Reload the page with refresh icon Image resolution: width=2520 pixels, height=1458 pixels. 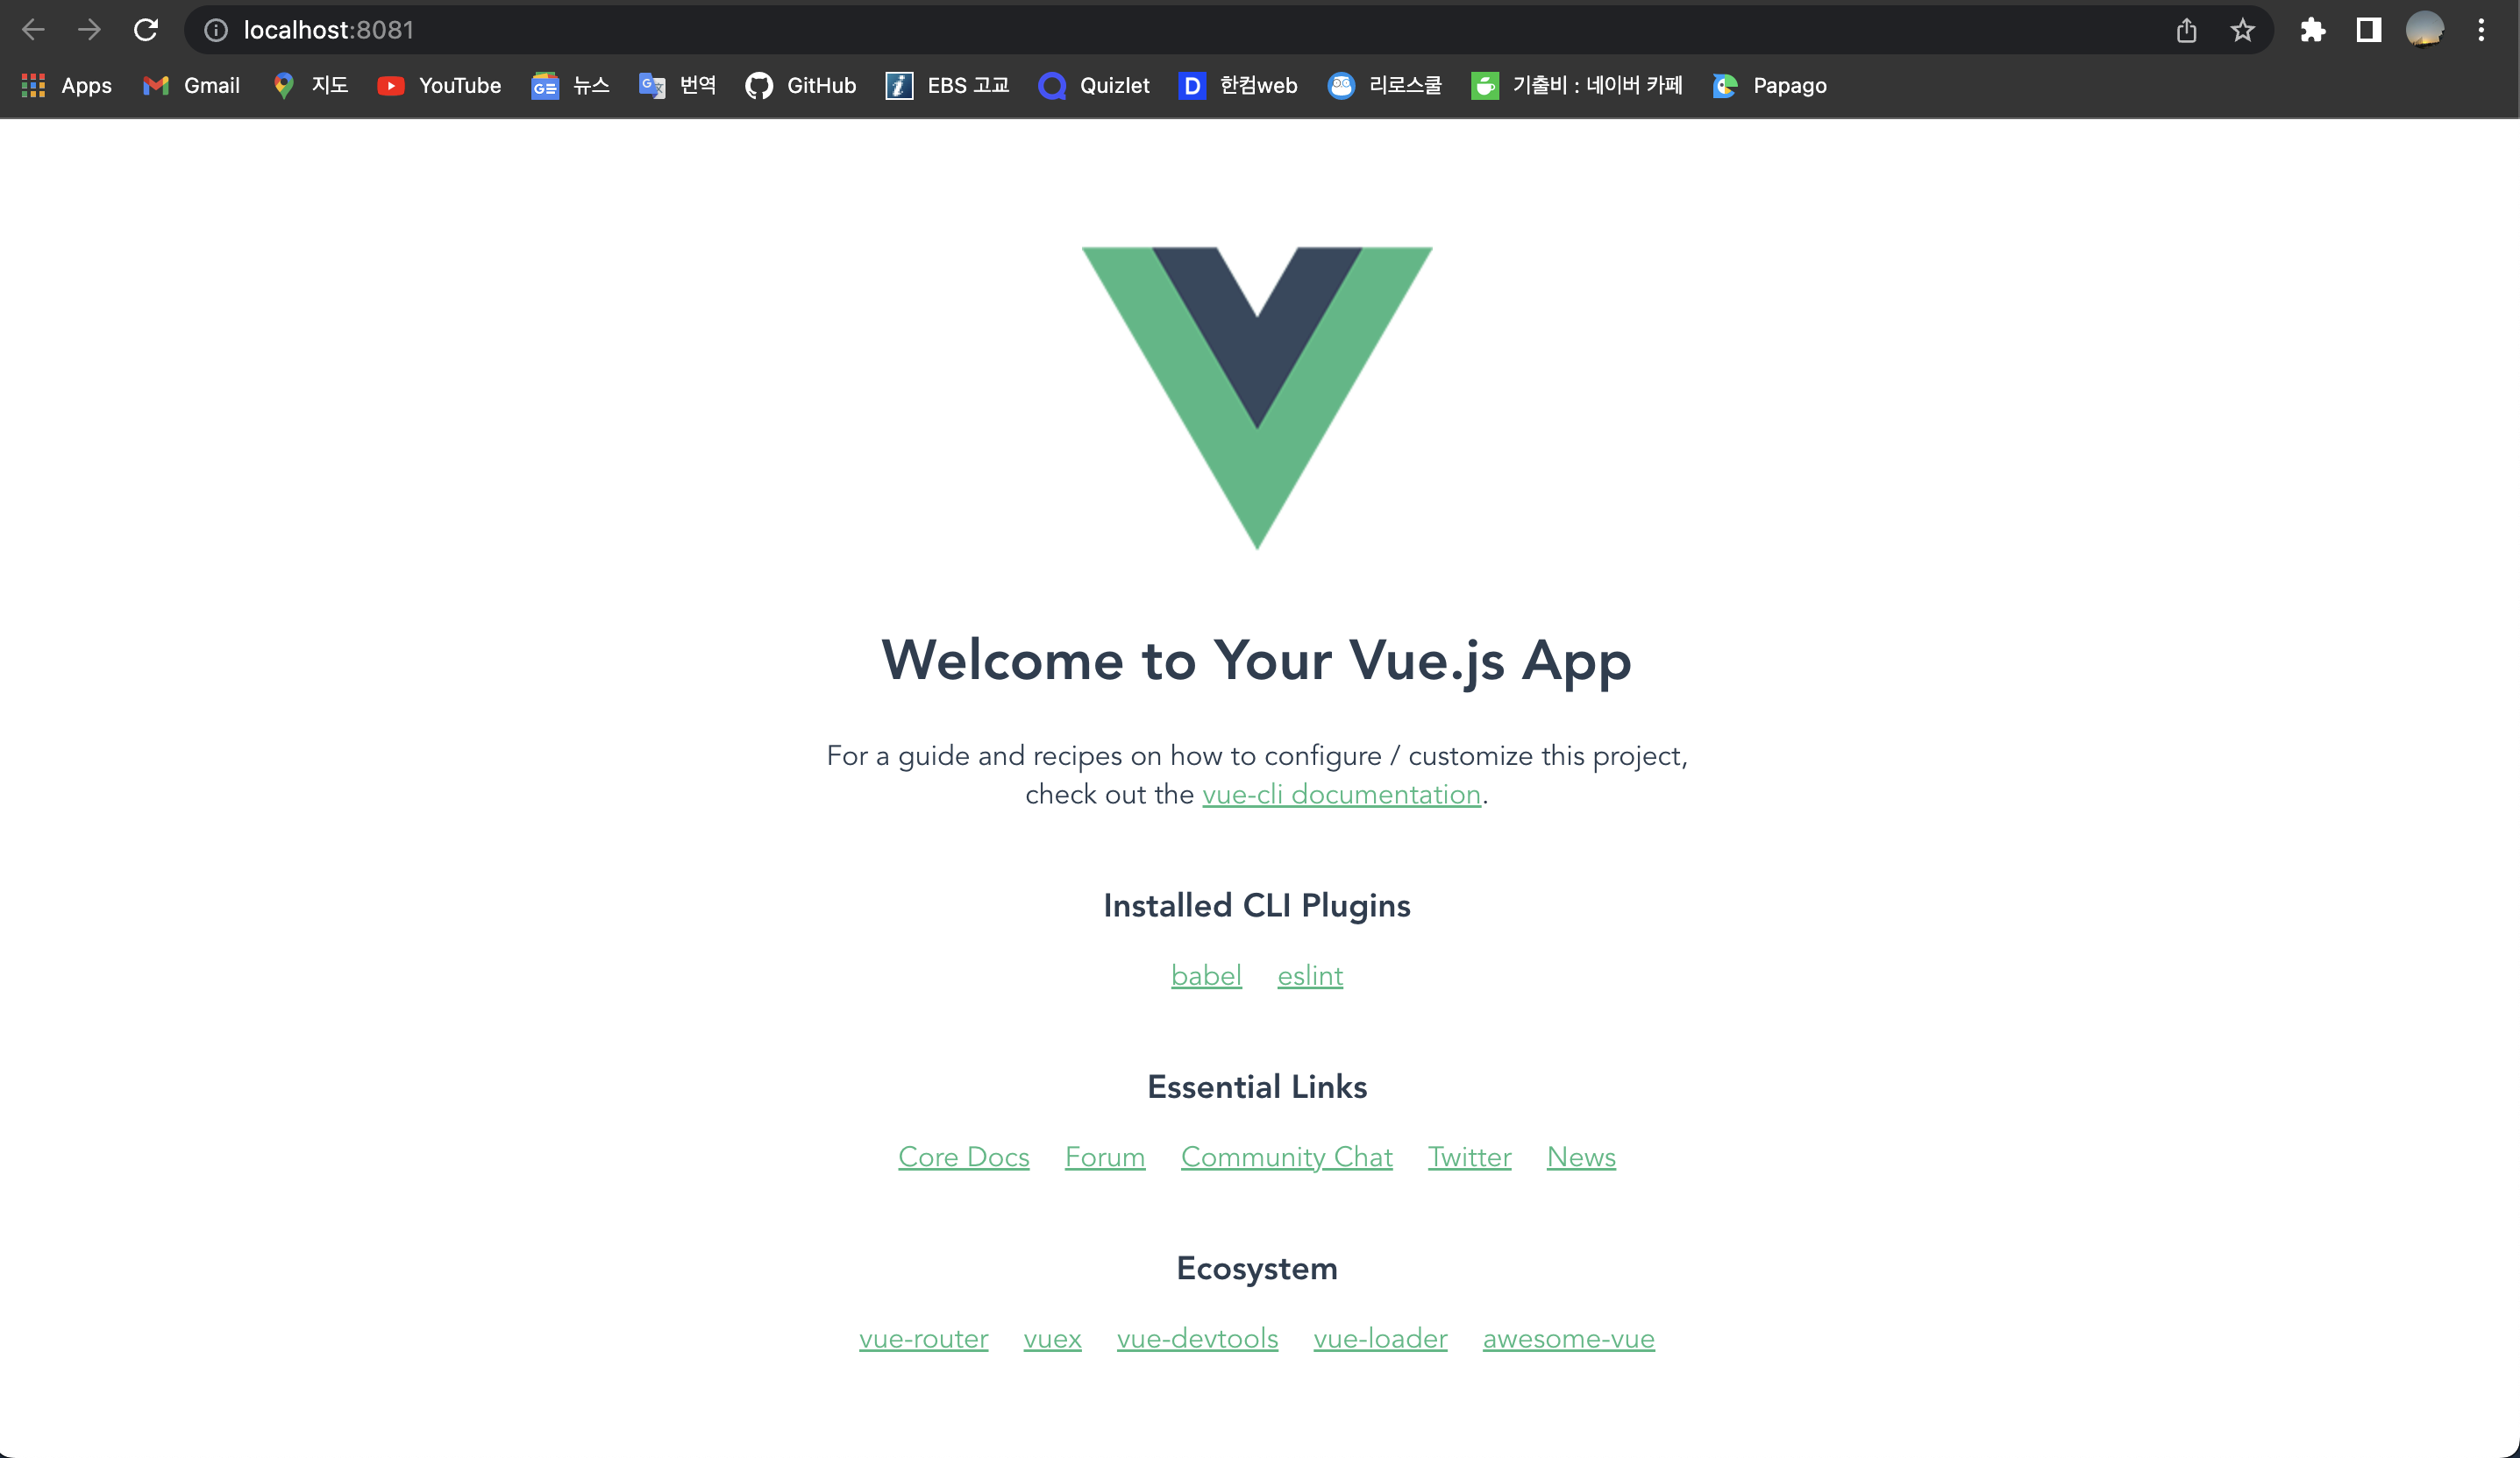(x=146, y=30)
